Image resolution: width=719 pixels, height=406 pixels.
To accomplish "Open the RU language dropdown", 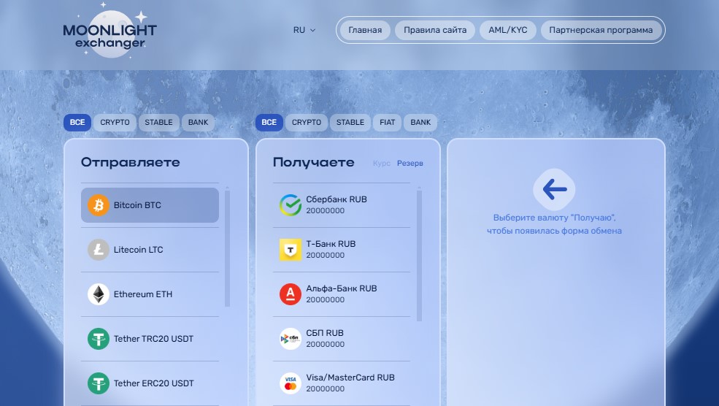I will (x=304, y=30).
